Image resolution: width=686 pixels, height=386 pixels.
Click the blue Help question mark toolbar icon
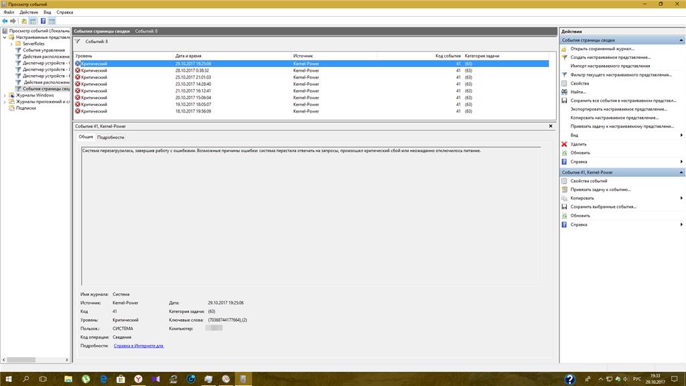(44, 21)
